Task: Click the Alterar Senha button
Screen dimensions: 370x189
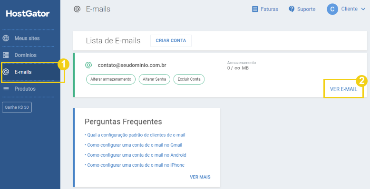Action: (154, 79)
